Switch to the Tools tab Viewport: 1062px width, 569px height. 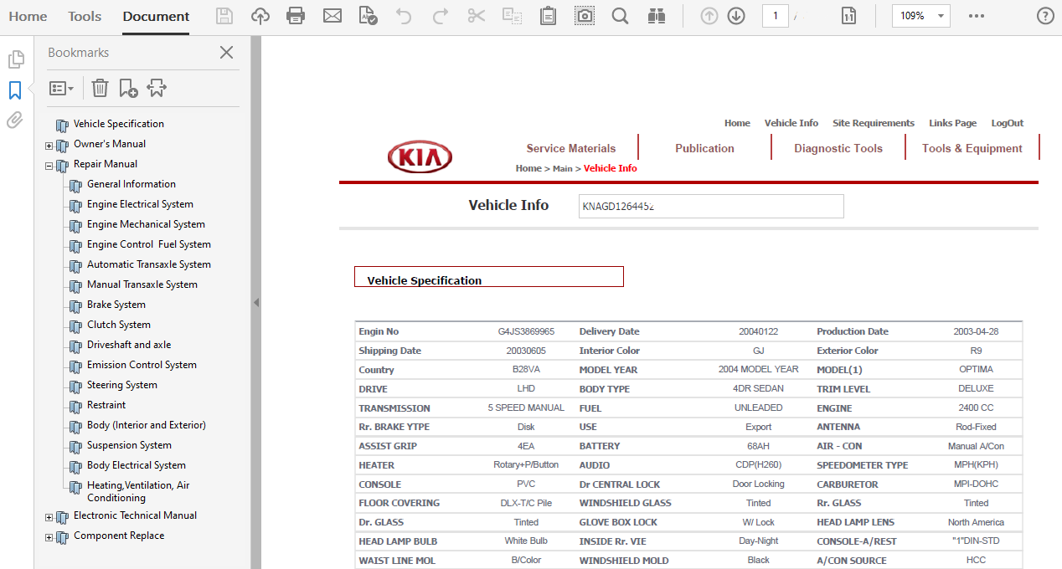(x=85, y=16)
